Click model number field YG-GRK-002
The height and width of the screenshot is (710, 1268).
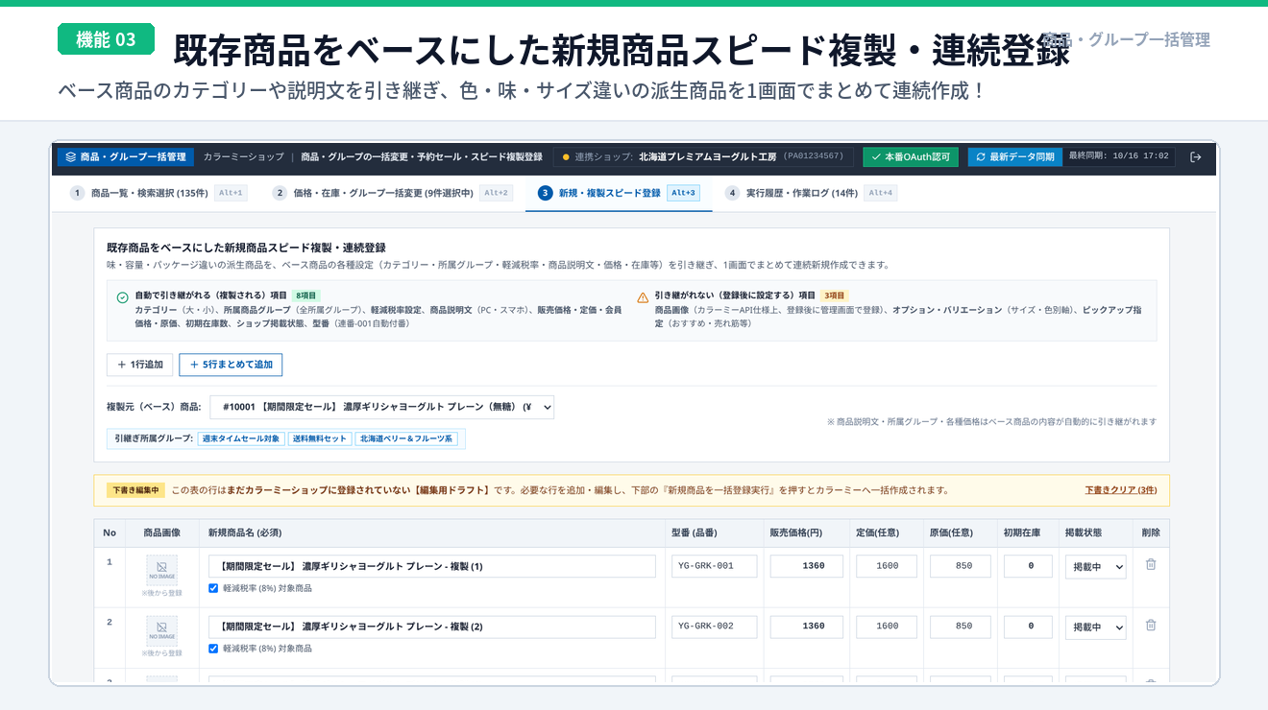(x=715, y=627)
